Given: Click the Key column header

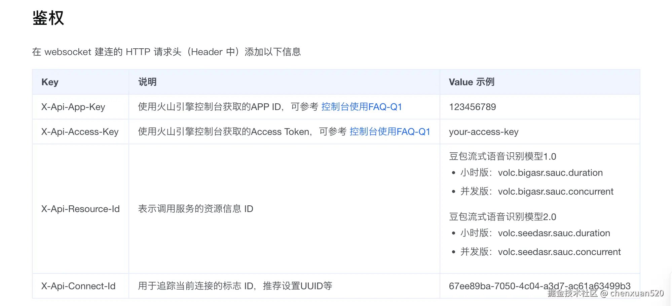Looking at the screenshot, I should [50, 82].
